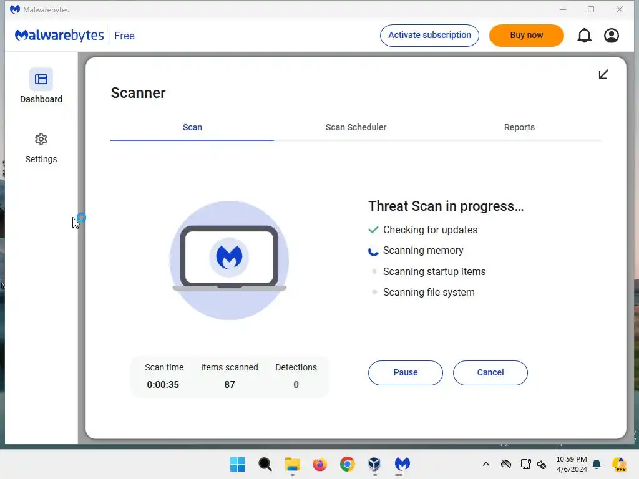Open Settings from the sidebar gear
The height and width of the screenshot is (479, 639).
point(41,148)
